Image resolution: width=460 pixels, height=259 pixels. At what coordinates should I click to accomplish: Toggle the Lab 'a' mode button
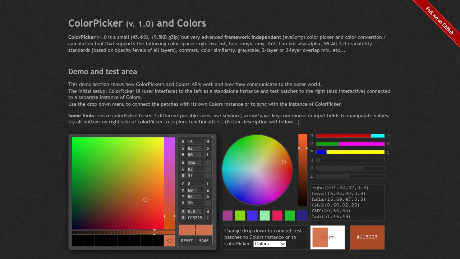(x=208, y=190)
